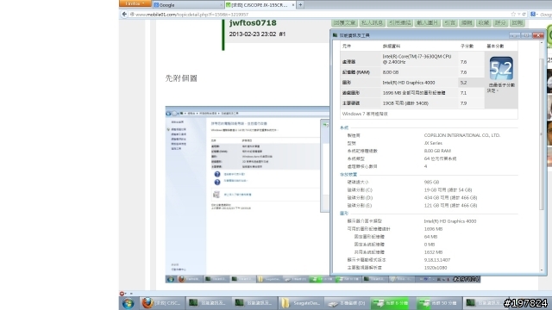This screenshot has height=310, width=552.
Task: Select the 19 GB free of 54 GB value
Action: (448, 189)
